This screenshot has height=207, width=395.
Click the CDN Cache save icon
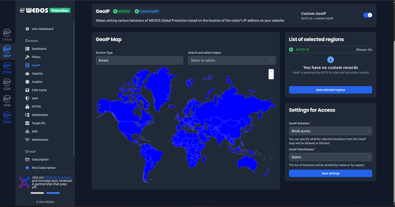pyautogui.click(x=27, y=90)
